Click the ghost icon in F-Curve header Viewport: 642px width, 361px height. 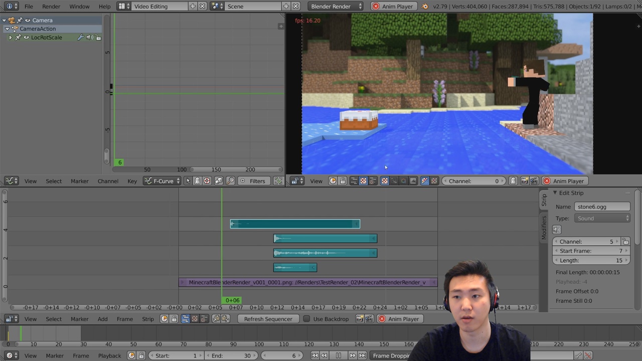197,181
